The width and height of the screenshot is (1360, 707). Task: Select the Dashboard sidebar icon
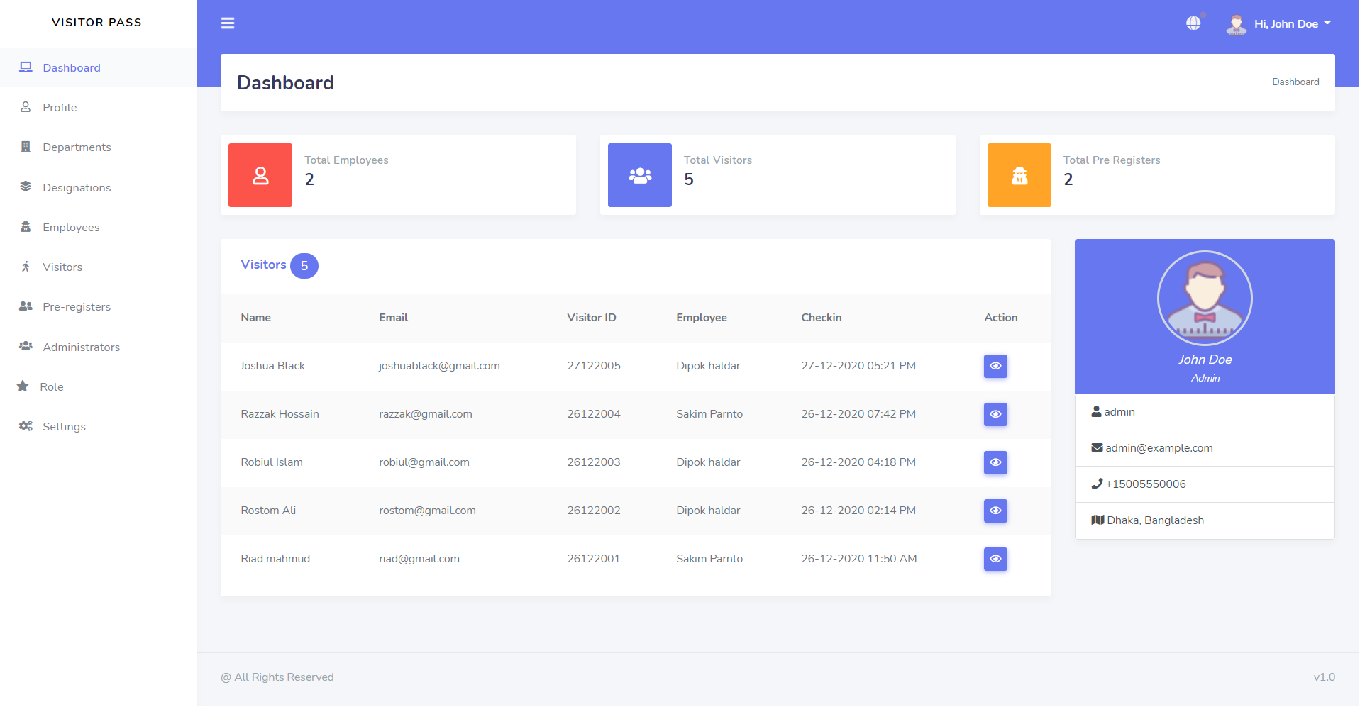26,67
